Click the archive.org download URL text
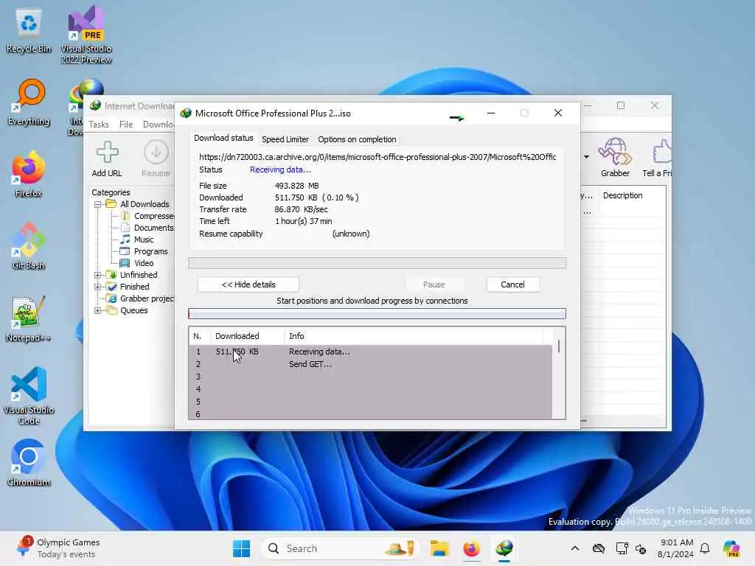755x566 pixels. [x=377, y=157]
